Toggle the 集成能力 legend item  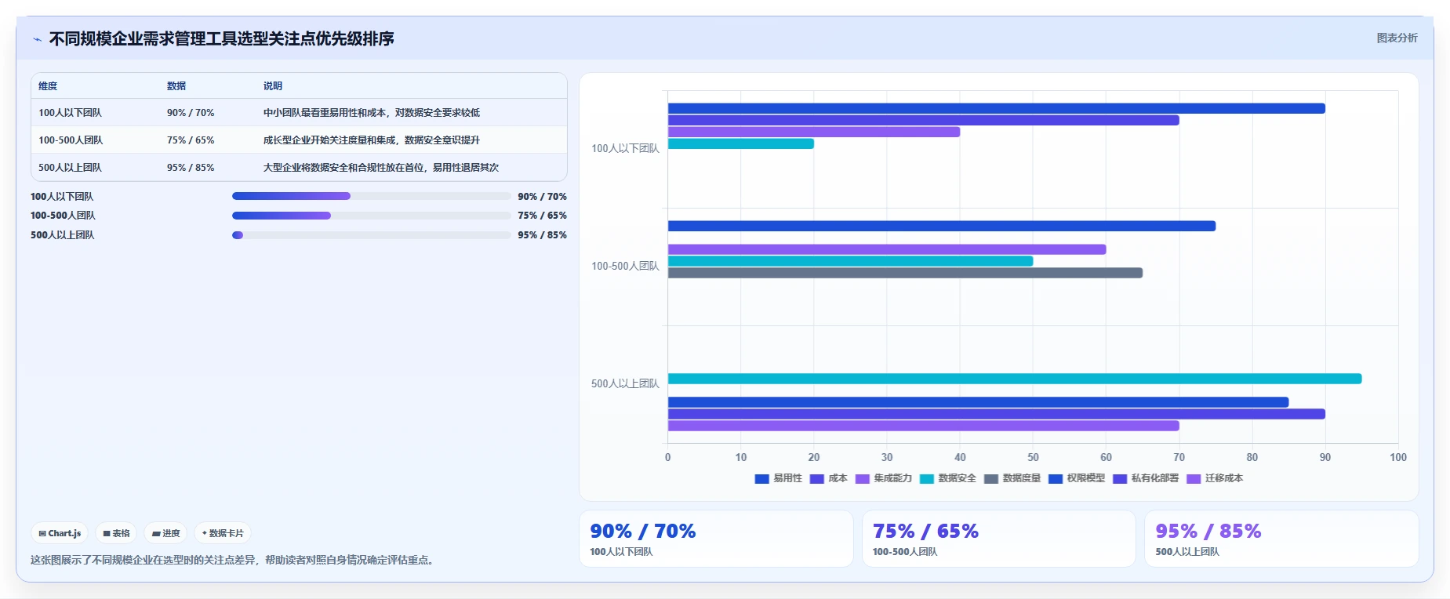[883, 478]
